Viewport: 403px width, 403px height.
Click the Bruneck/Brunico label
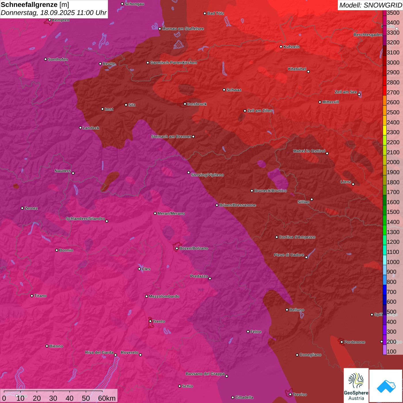coord(270,191)
